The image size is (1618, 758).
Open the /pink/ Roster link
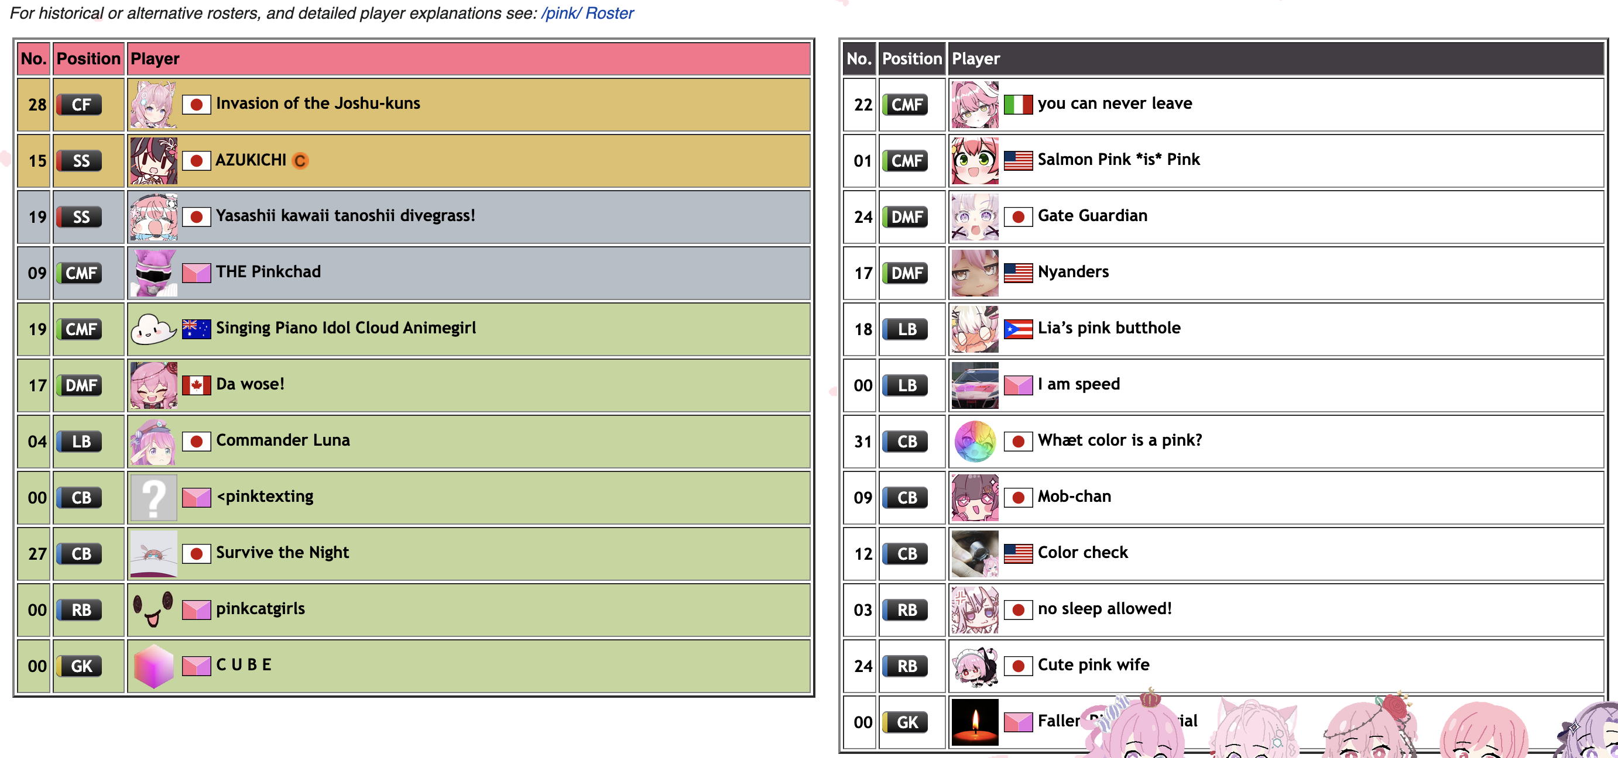point(587,13)
